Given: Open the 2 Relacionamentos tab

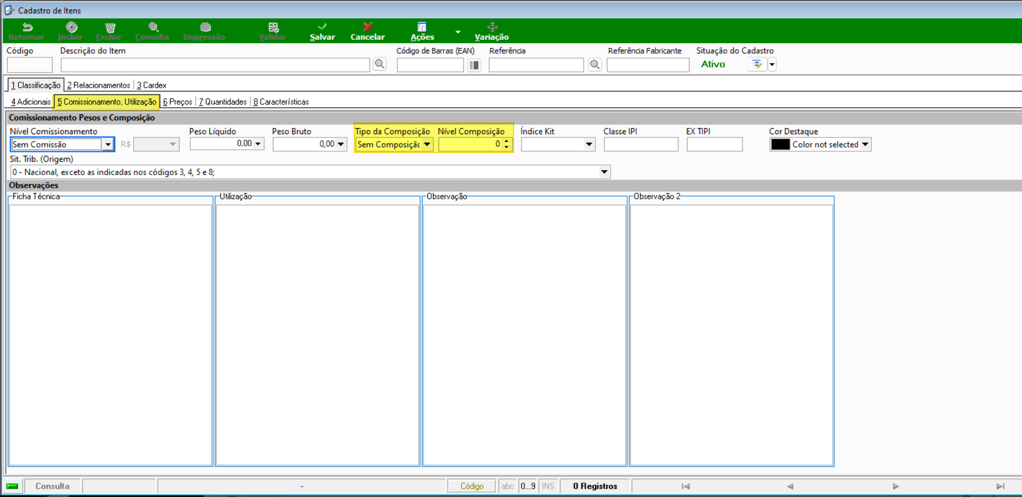Looking at the screenshot, I should pyautogui.click(x=99, y=85).
